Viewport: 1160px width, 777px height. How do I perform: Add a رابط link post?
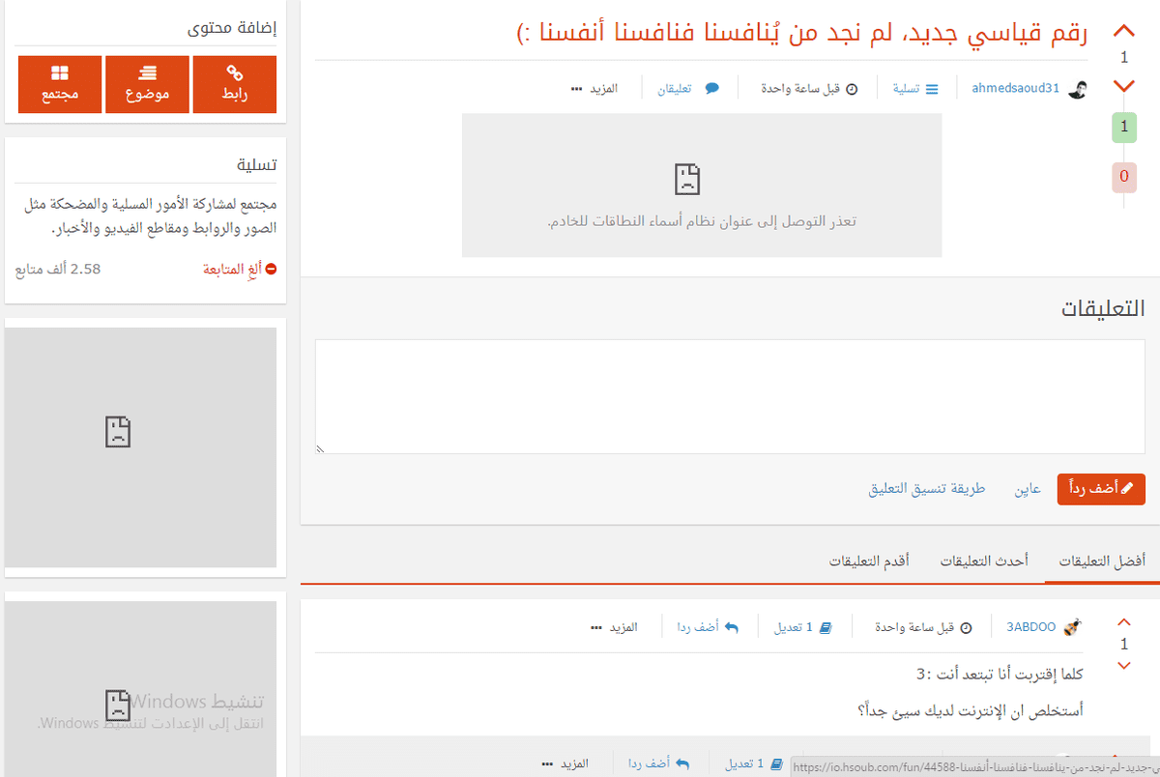click(x=235, y=84)
